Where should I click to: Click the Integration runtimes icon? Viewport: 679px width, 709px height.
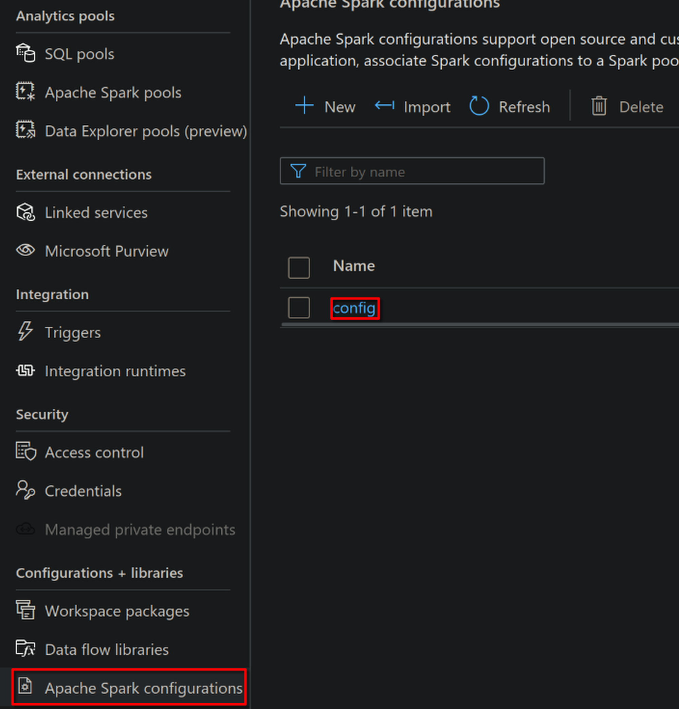click(x=25, y=371)
